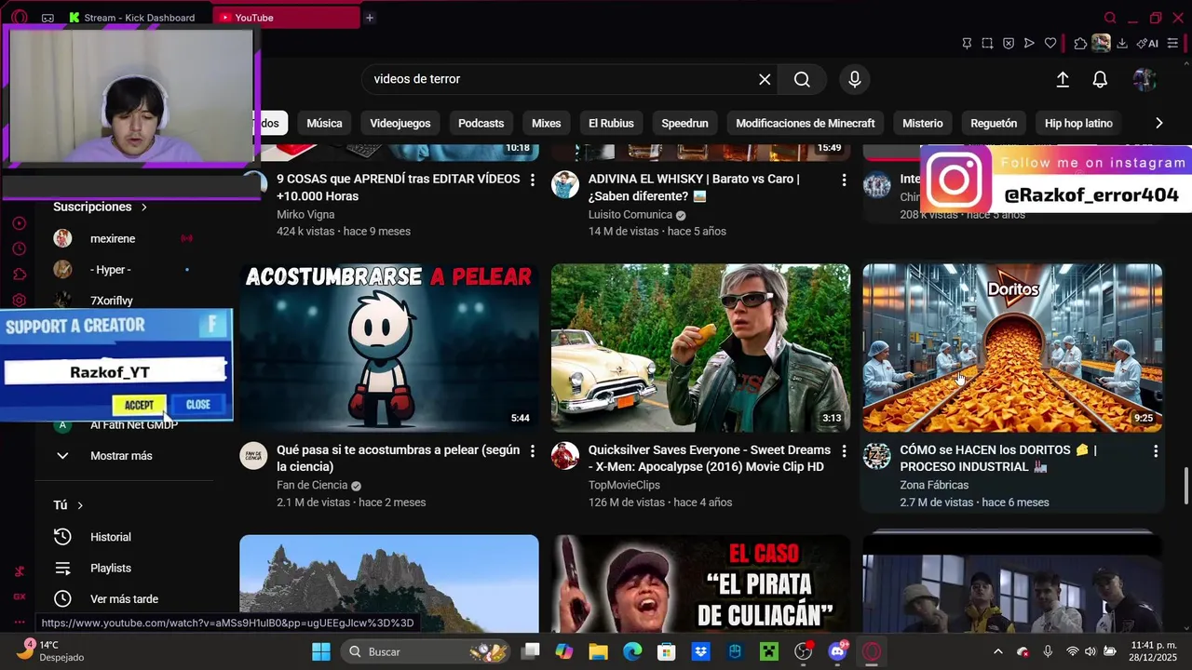Click Opera's pin icon in the toolbar
1192x670 pixels.
pos(967,43)
